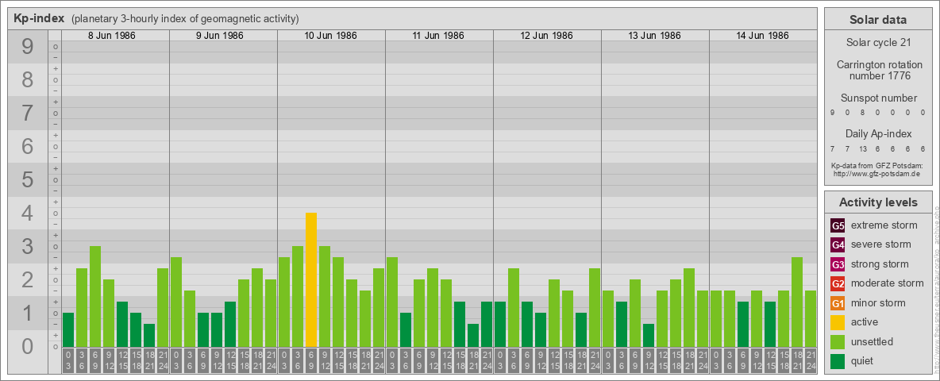Viewport: 940px width, 381px height.
Task: Click the G3 strong storm legend icon
Action: coord(838,264)
